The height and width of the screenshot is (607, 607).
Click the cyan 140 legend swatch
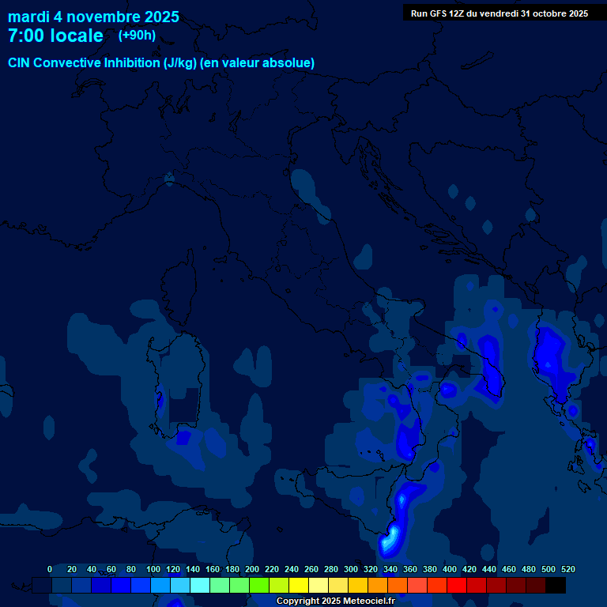click(x=200, y=586)
